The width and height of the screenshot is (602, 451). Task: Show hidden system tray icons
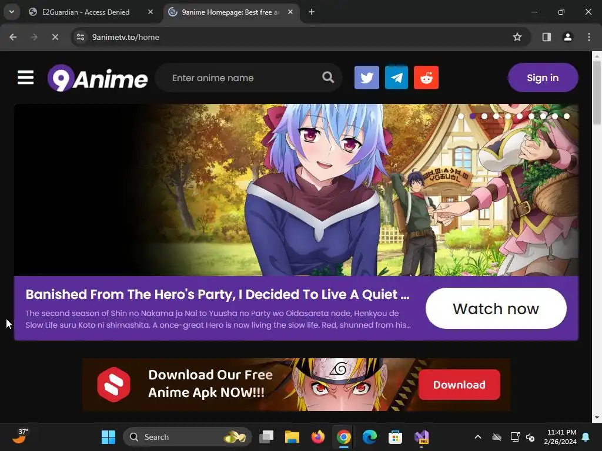(478, 437)
